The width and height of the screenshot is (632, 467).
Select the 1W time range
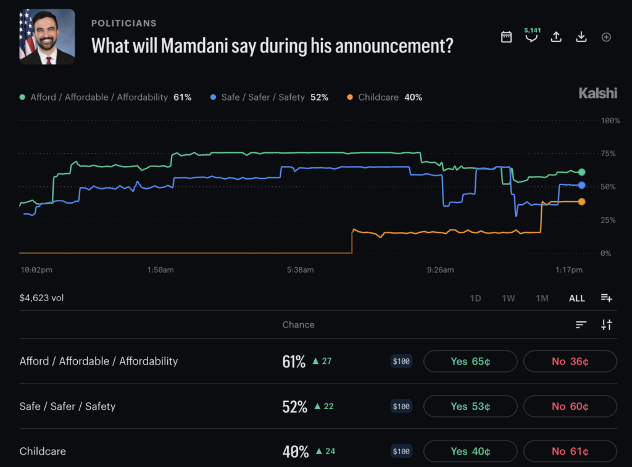coord(509,298)
